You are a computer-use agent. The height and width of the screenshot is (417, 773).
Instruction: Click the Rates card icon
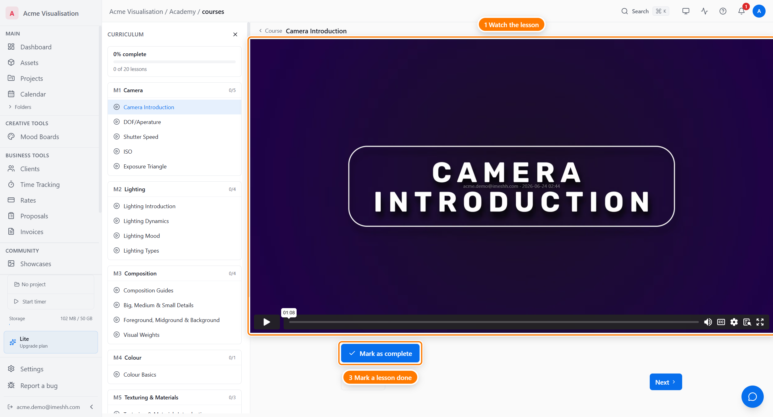click(11, 200)
